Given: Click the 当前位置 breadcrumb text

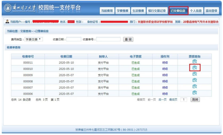Looking at the screenshot, I should [28, 31].
